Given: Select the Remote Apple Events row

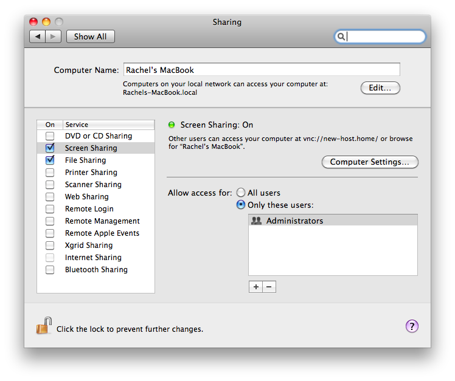Looking at the screenshot, I should pyautogui.click(x=96, y=233).
